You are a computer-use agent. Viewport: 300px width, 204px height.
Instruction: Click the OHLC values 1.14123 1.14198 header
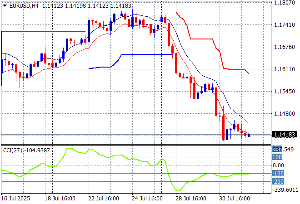coord(87,6)
